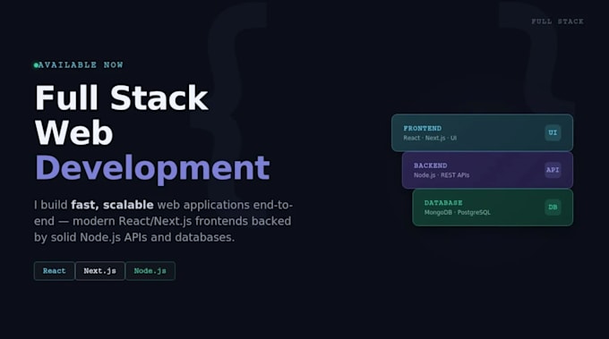
Task: Select the DB badge on Database card
Action: 553,208
